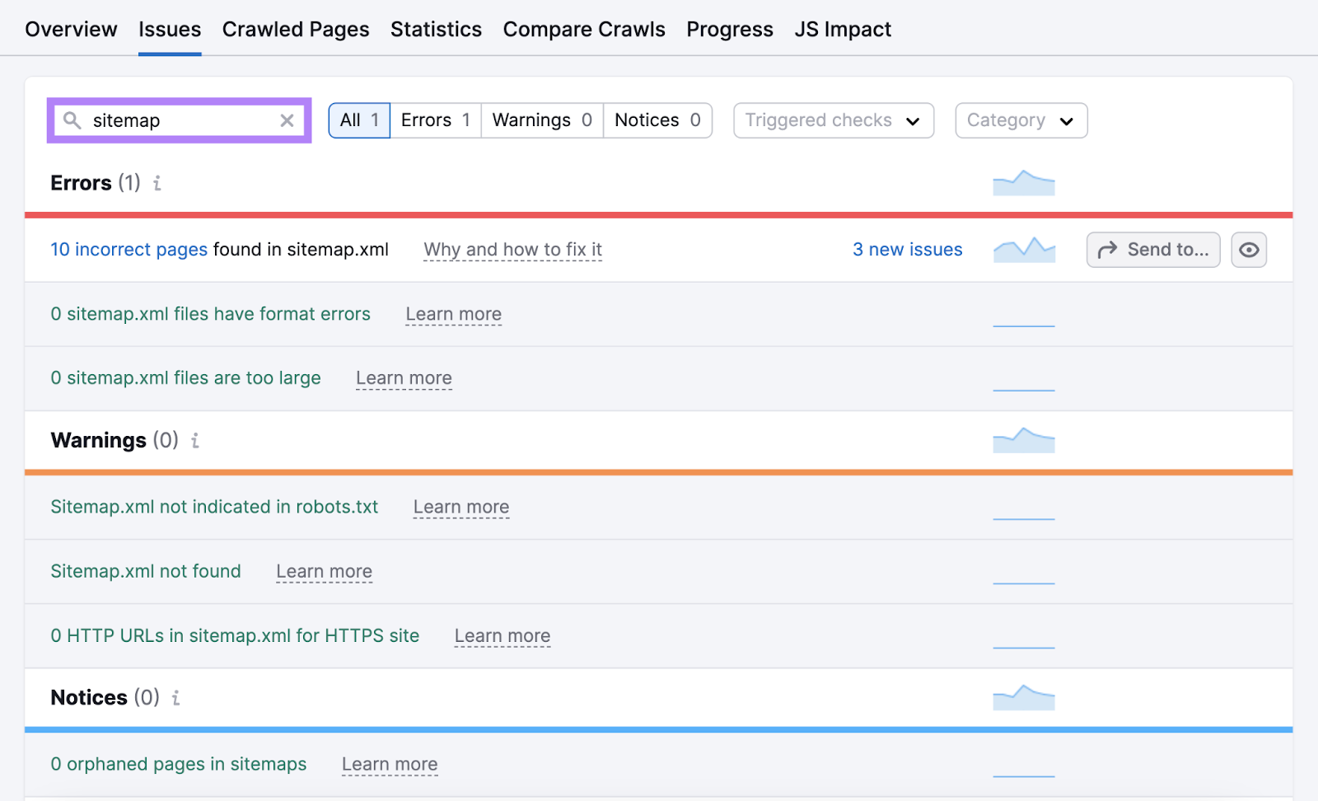Click the Errors section trend chart icon

(1024, 182)
